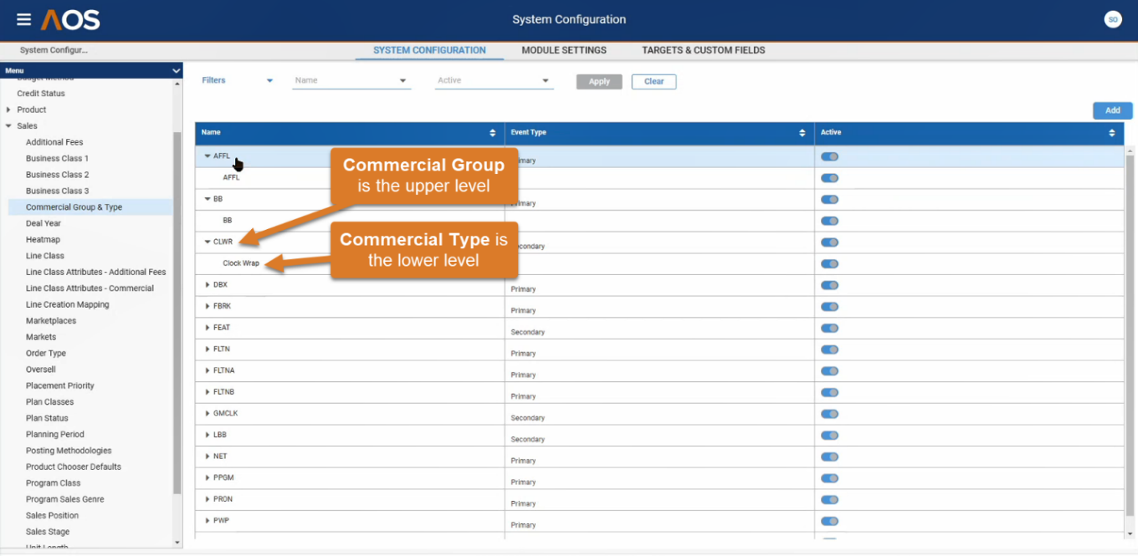Sort table by Name column icon
This screenshot has height=556, width=1138.
[x=493, y=133]
